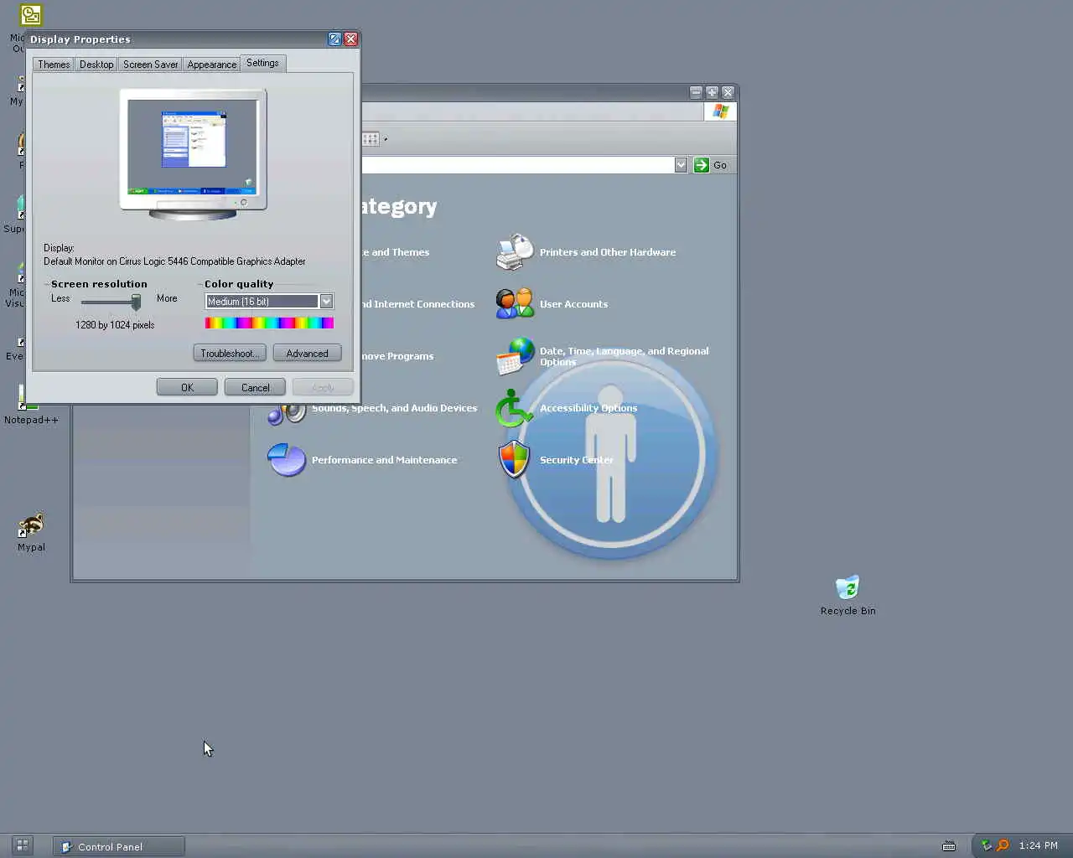The height and width of the screenshot is (858, 1073).
Task: Open the User Accounts link
Action: tap(573, 304)
